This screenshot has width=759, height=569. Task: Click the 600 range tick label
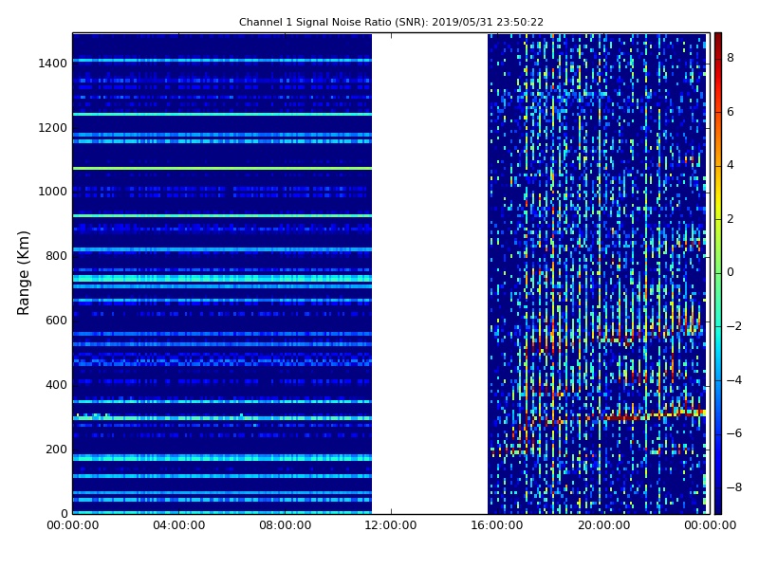56,321
